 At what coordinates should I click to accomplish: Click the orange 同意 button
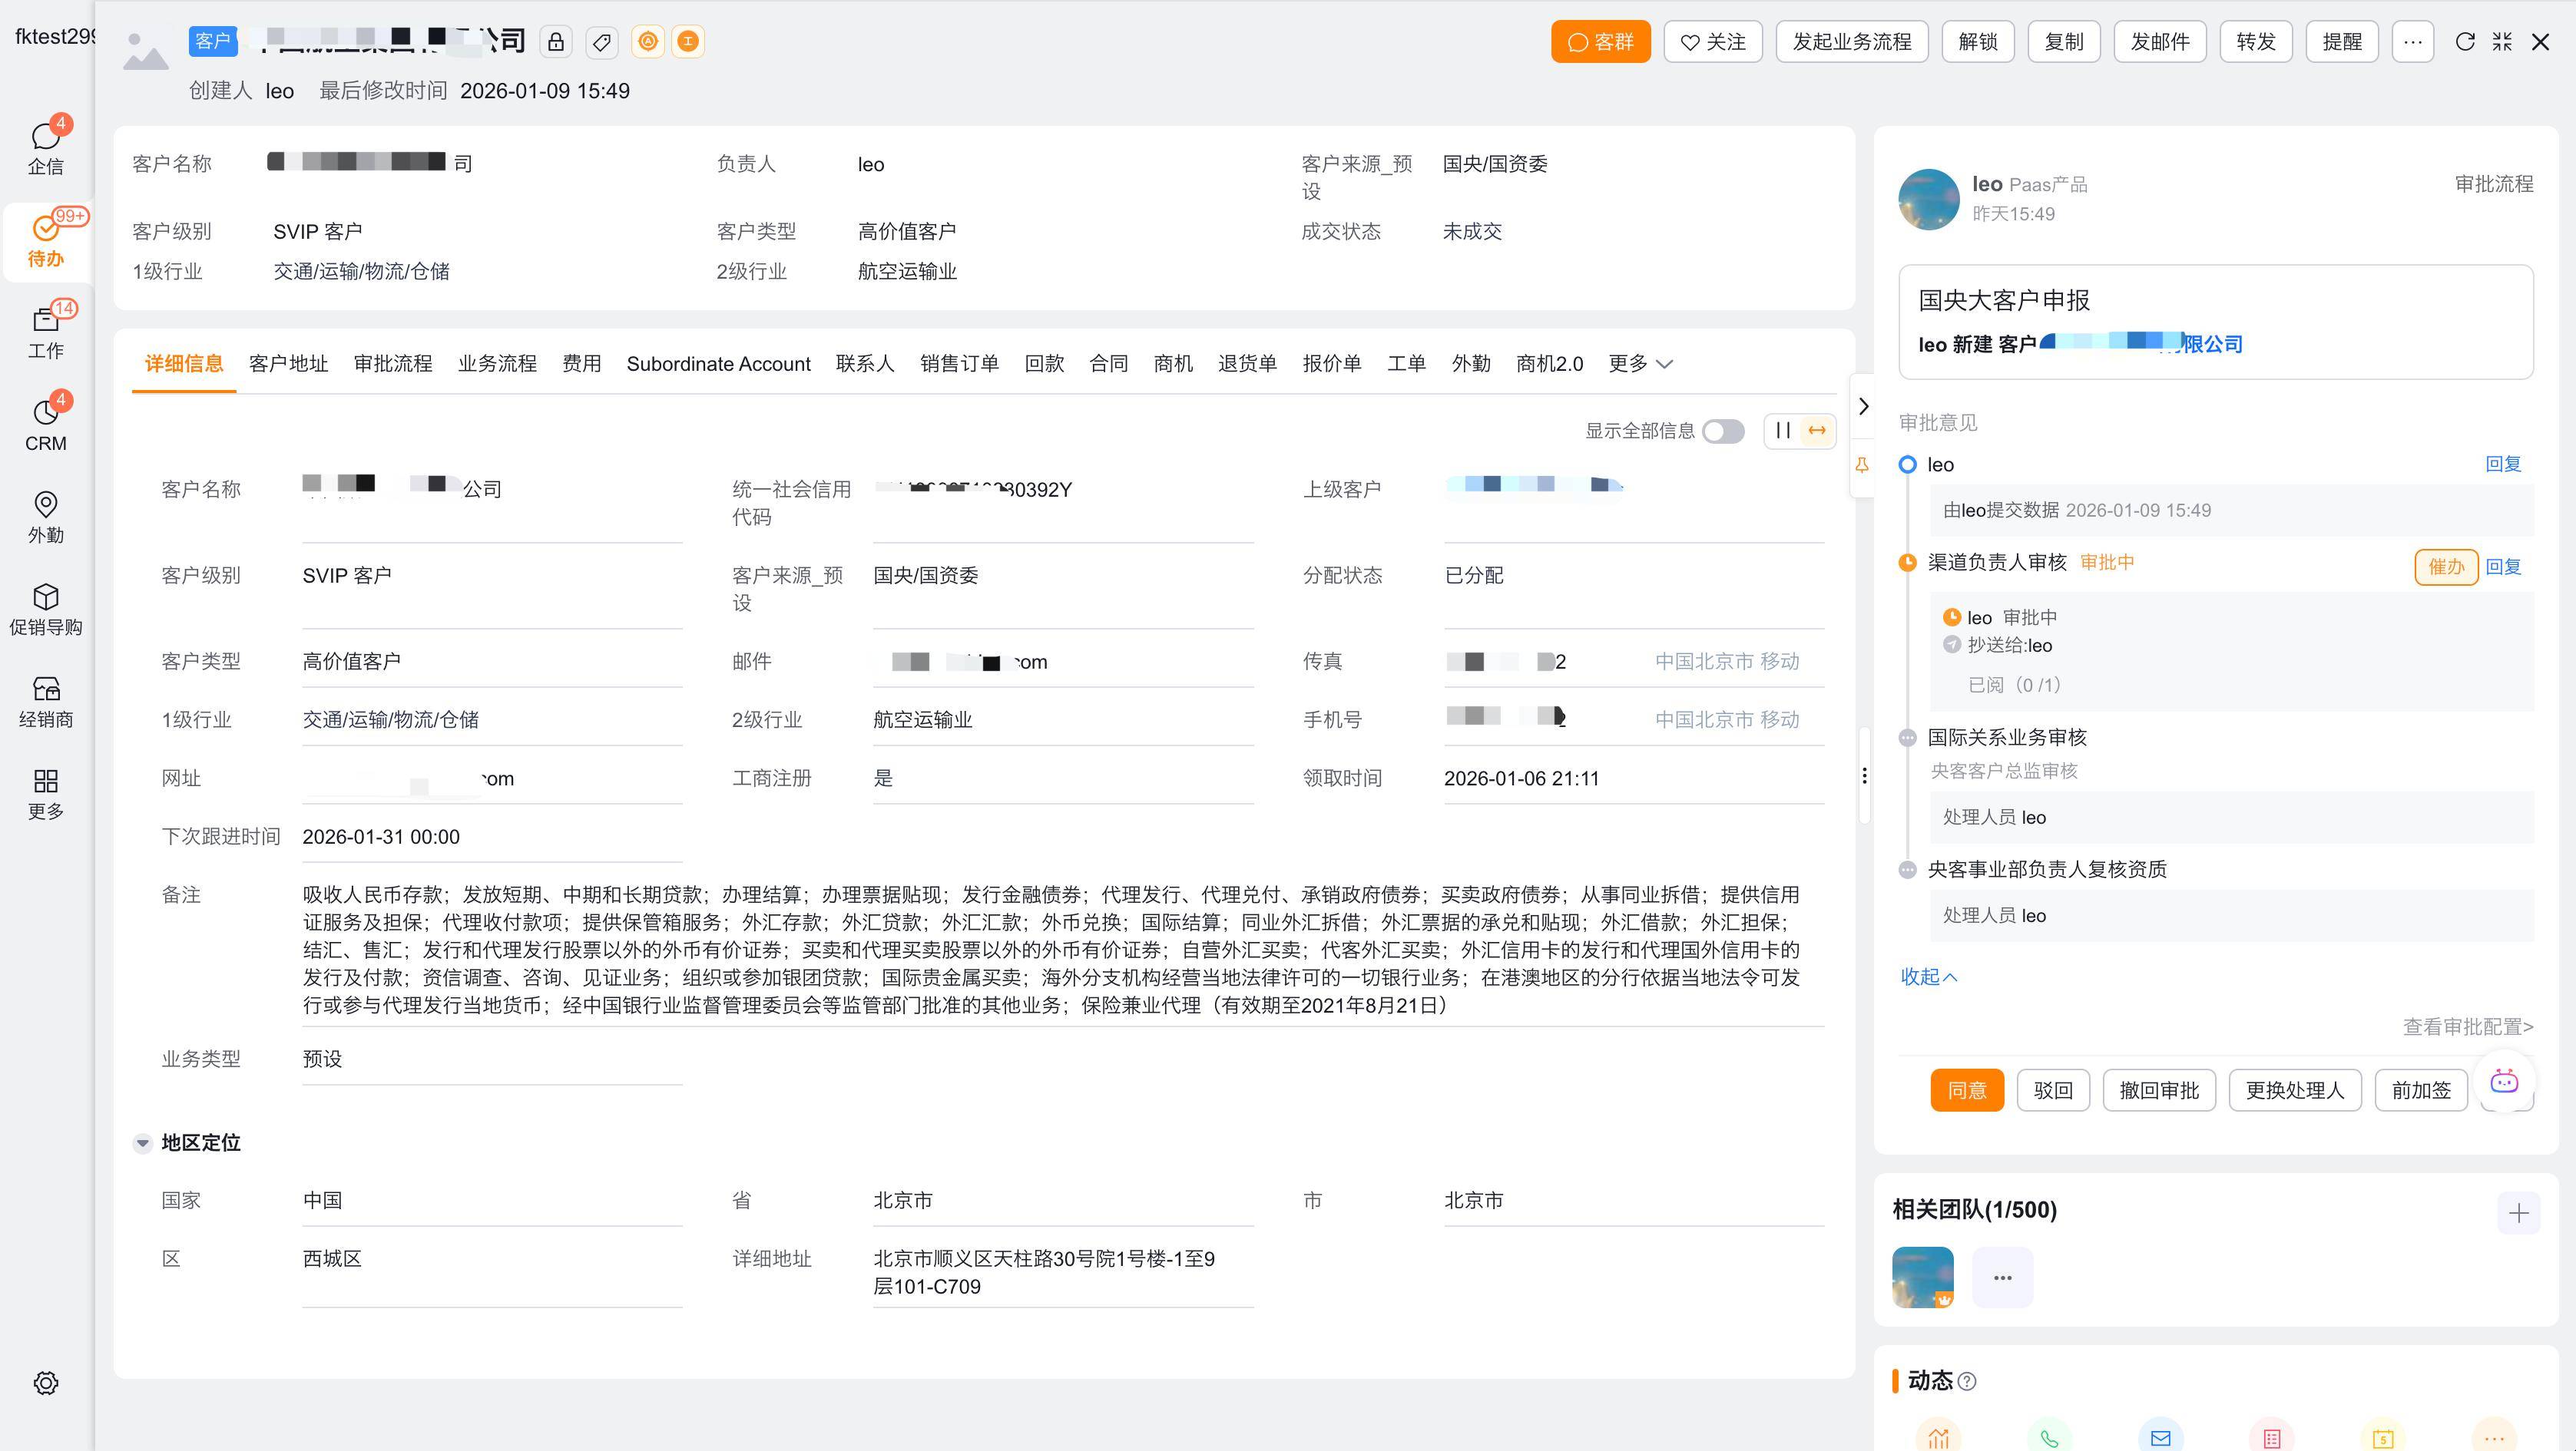[x=1966, y=1090]
